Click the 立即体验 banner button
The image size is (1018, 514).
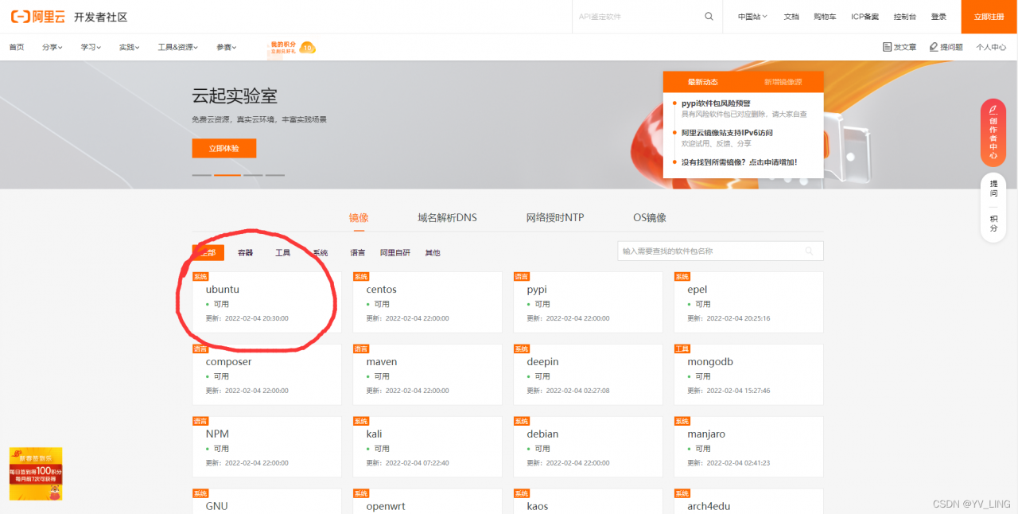pos(223,148)
